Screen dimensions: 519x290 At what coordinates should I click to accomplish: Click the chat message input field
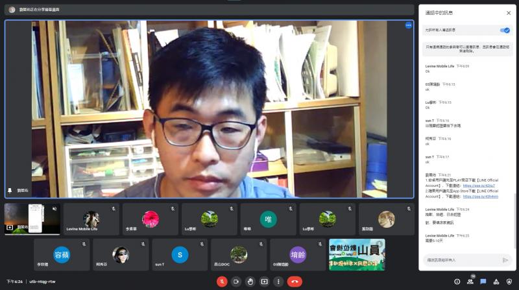(x=461, y=260)
